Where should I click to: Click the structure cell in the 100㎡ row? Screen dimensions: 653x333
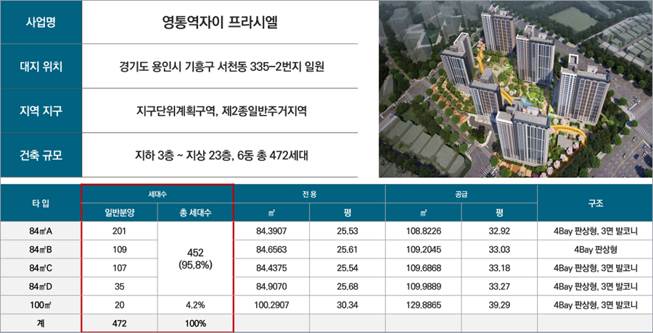coord(595,305)
